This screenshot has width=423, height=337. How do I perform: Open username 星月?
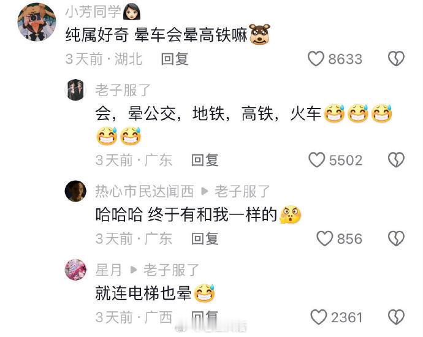109,270
